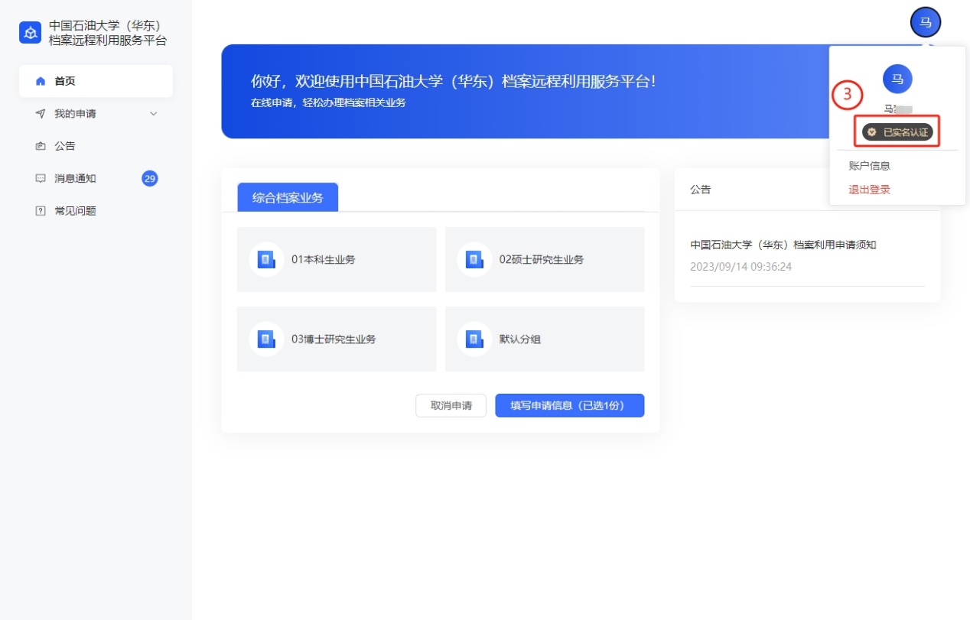Select the 默认分组 card

point(545,339)
